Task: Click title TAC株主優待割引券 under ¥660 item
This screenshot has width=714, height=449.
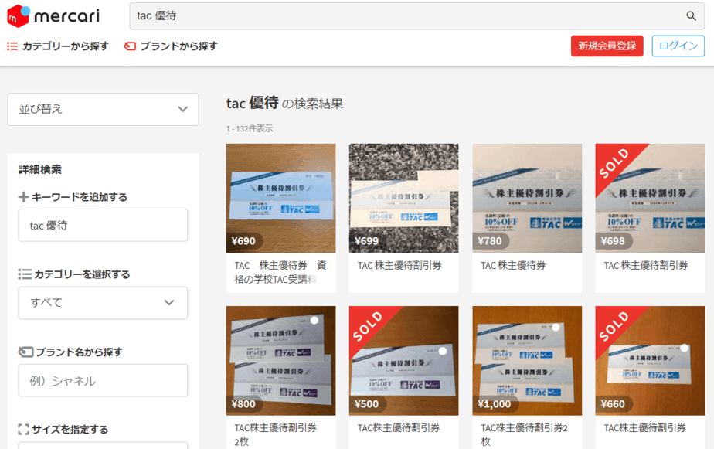Action: coord(645,428)
